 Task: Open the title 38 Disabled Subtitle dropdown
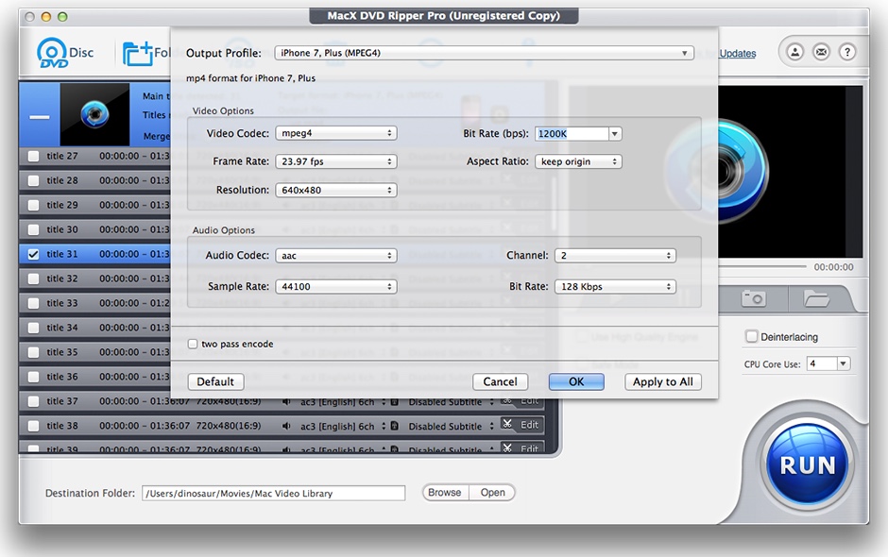[x=451, y=426]
